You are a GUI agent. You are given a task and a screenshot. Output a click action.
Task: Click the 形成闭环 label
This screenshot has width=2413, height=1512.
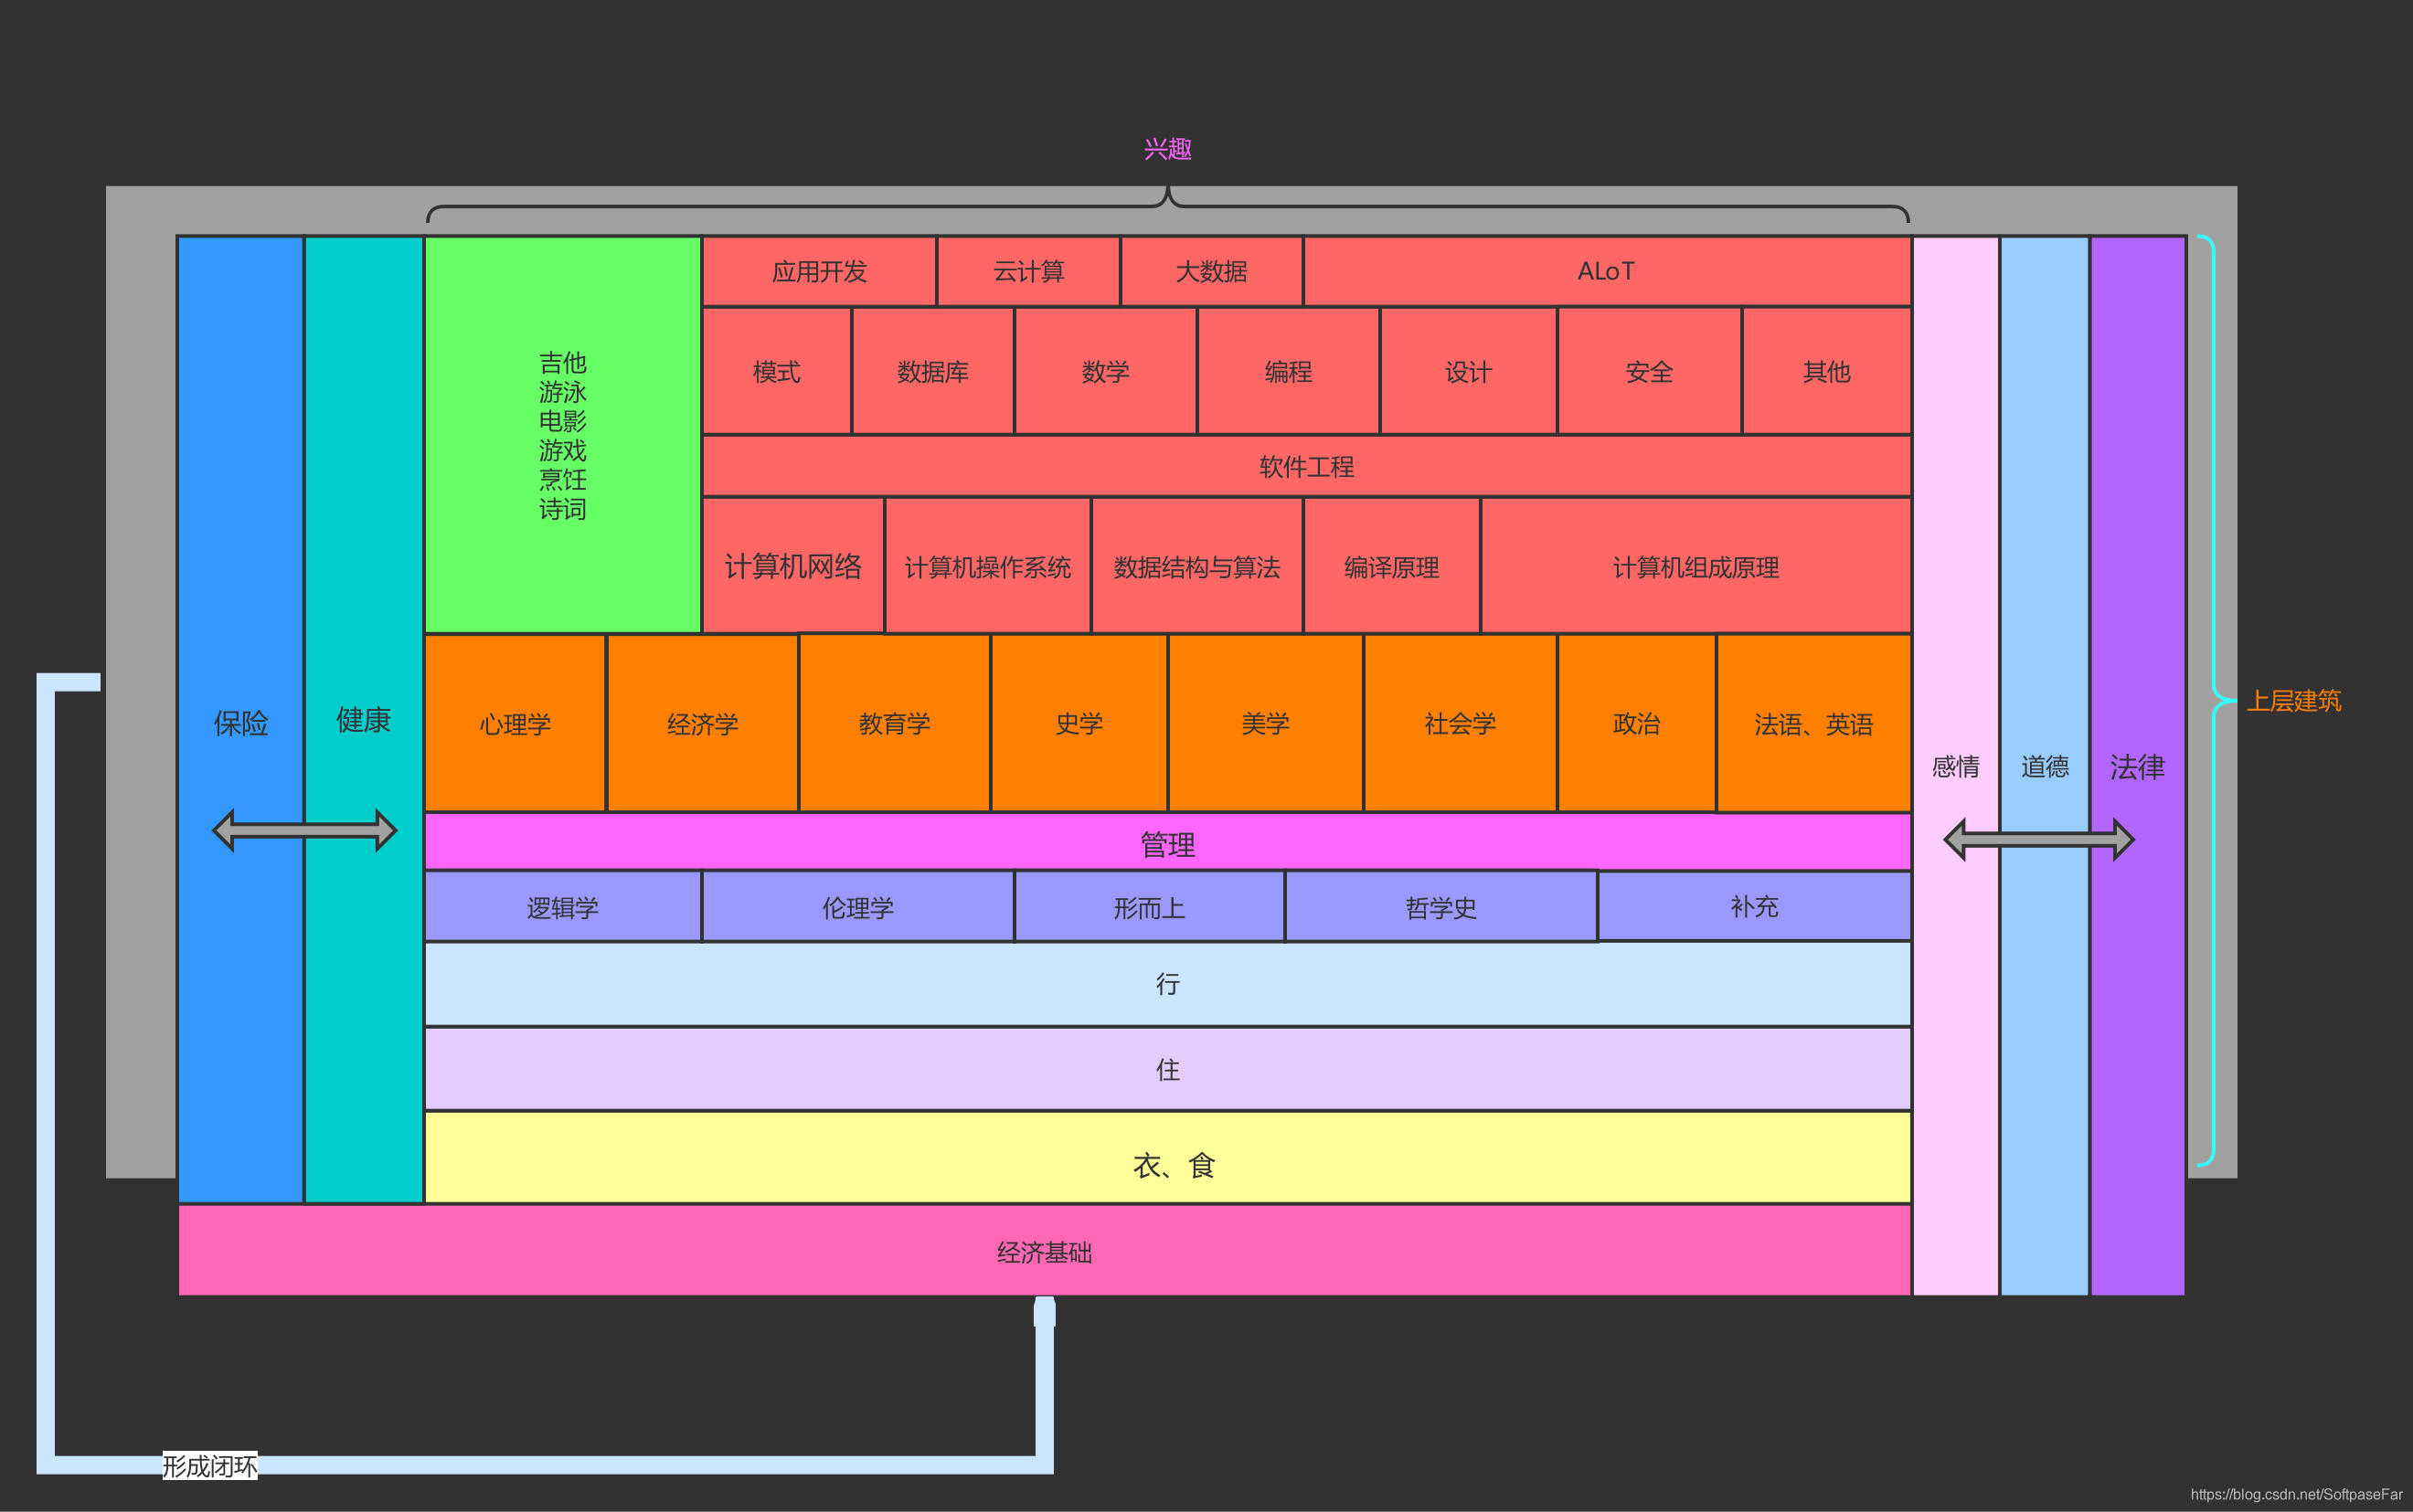coord(210,1466)
